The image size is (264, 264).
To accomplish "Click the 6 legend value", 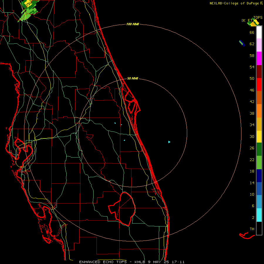I will (253, 206).
